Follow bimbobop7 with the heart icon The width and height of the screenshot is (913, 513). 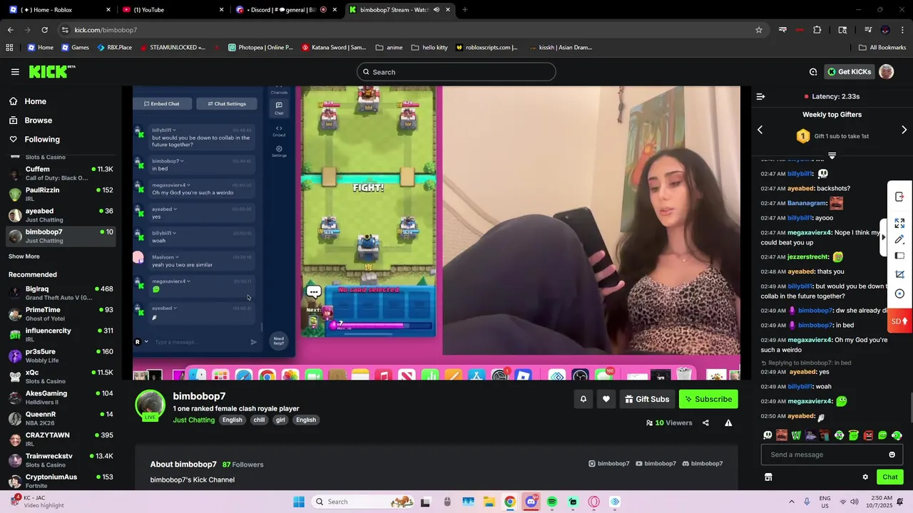[606, 399]
